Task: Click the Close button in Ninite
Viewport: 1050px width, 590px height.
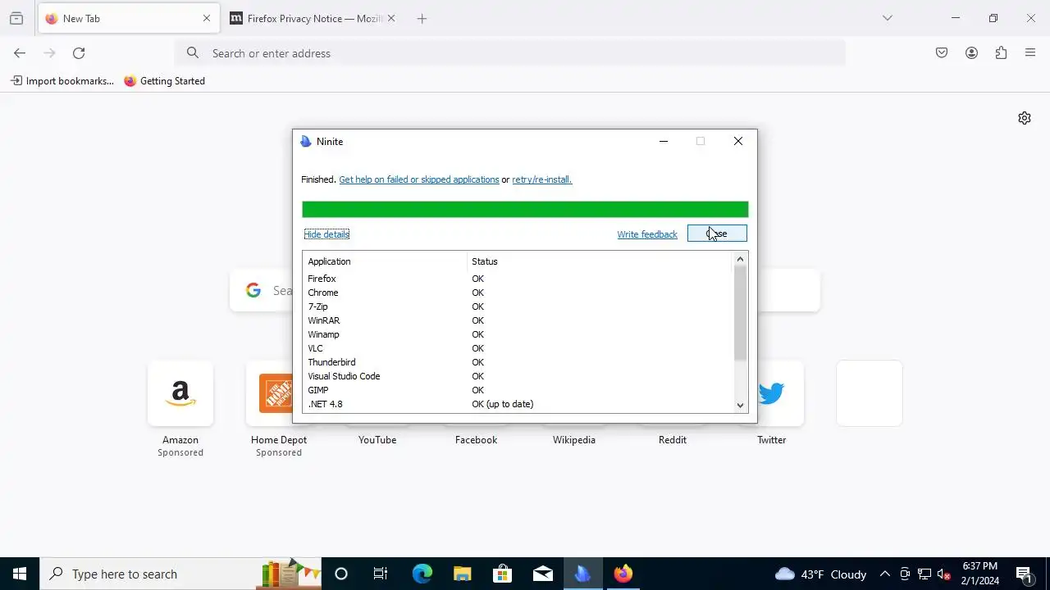Action: point(717,234)
